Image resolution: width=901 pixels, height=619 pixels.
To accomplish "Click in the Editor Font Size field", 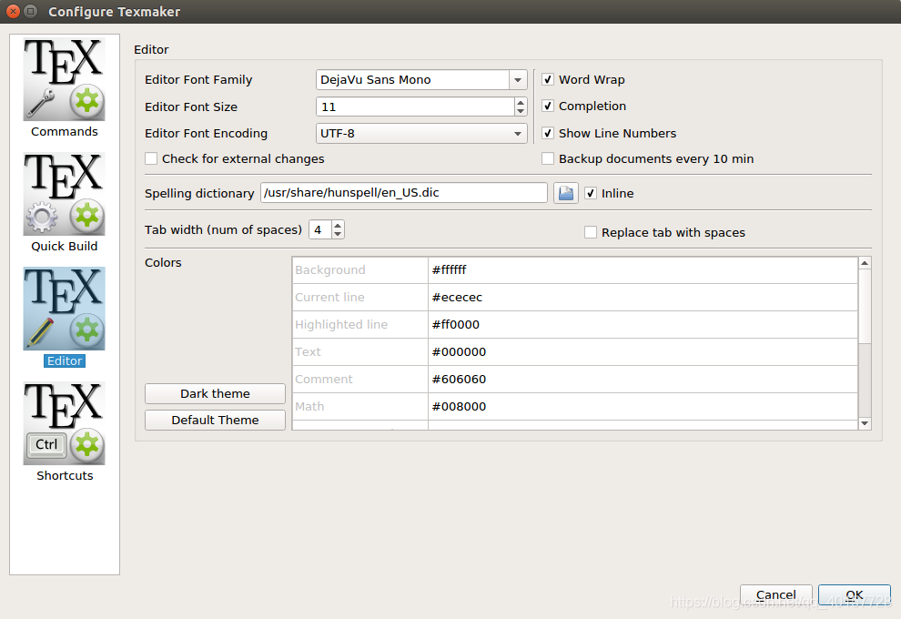I will (415, 107).
